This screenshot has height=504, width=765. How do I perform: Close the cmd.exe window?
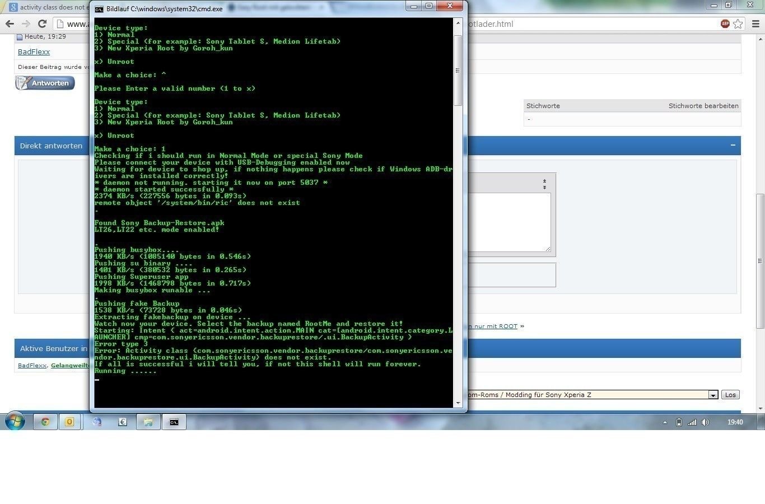click(450, 6)
